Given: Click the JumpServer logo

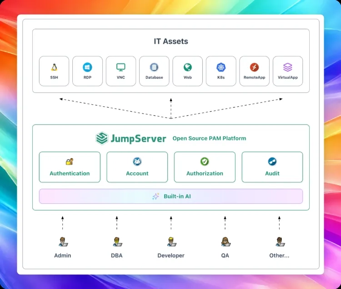Looking at the screenshot, I should [131, 138].
